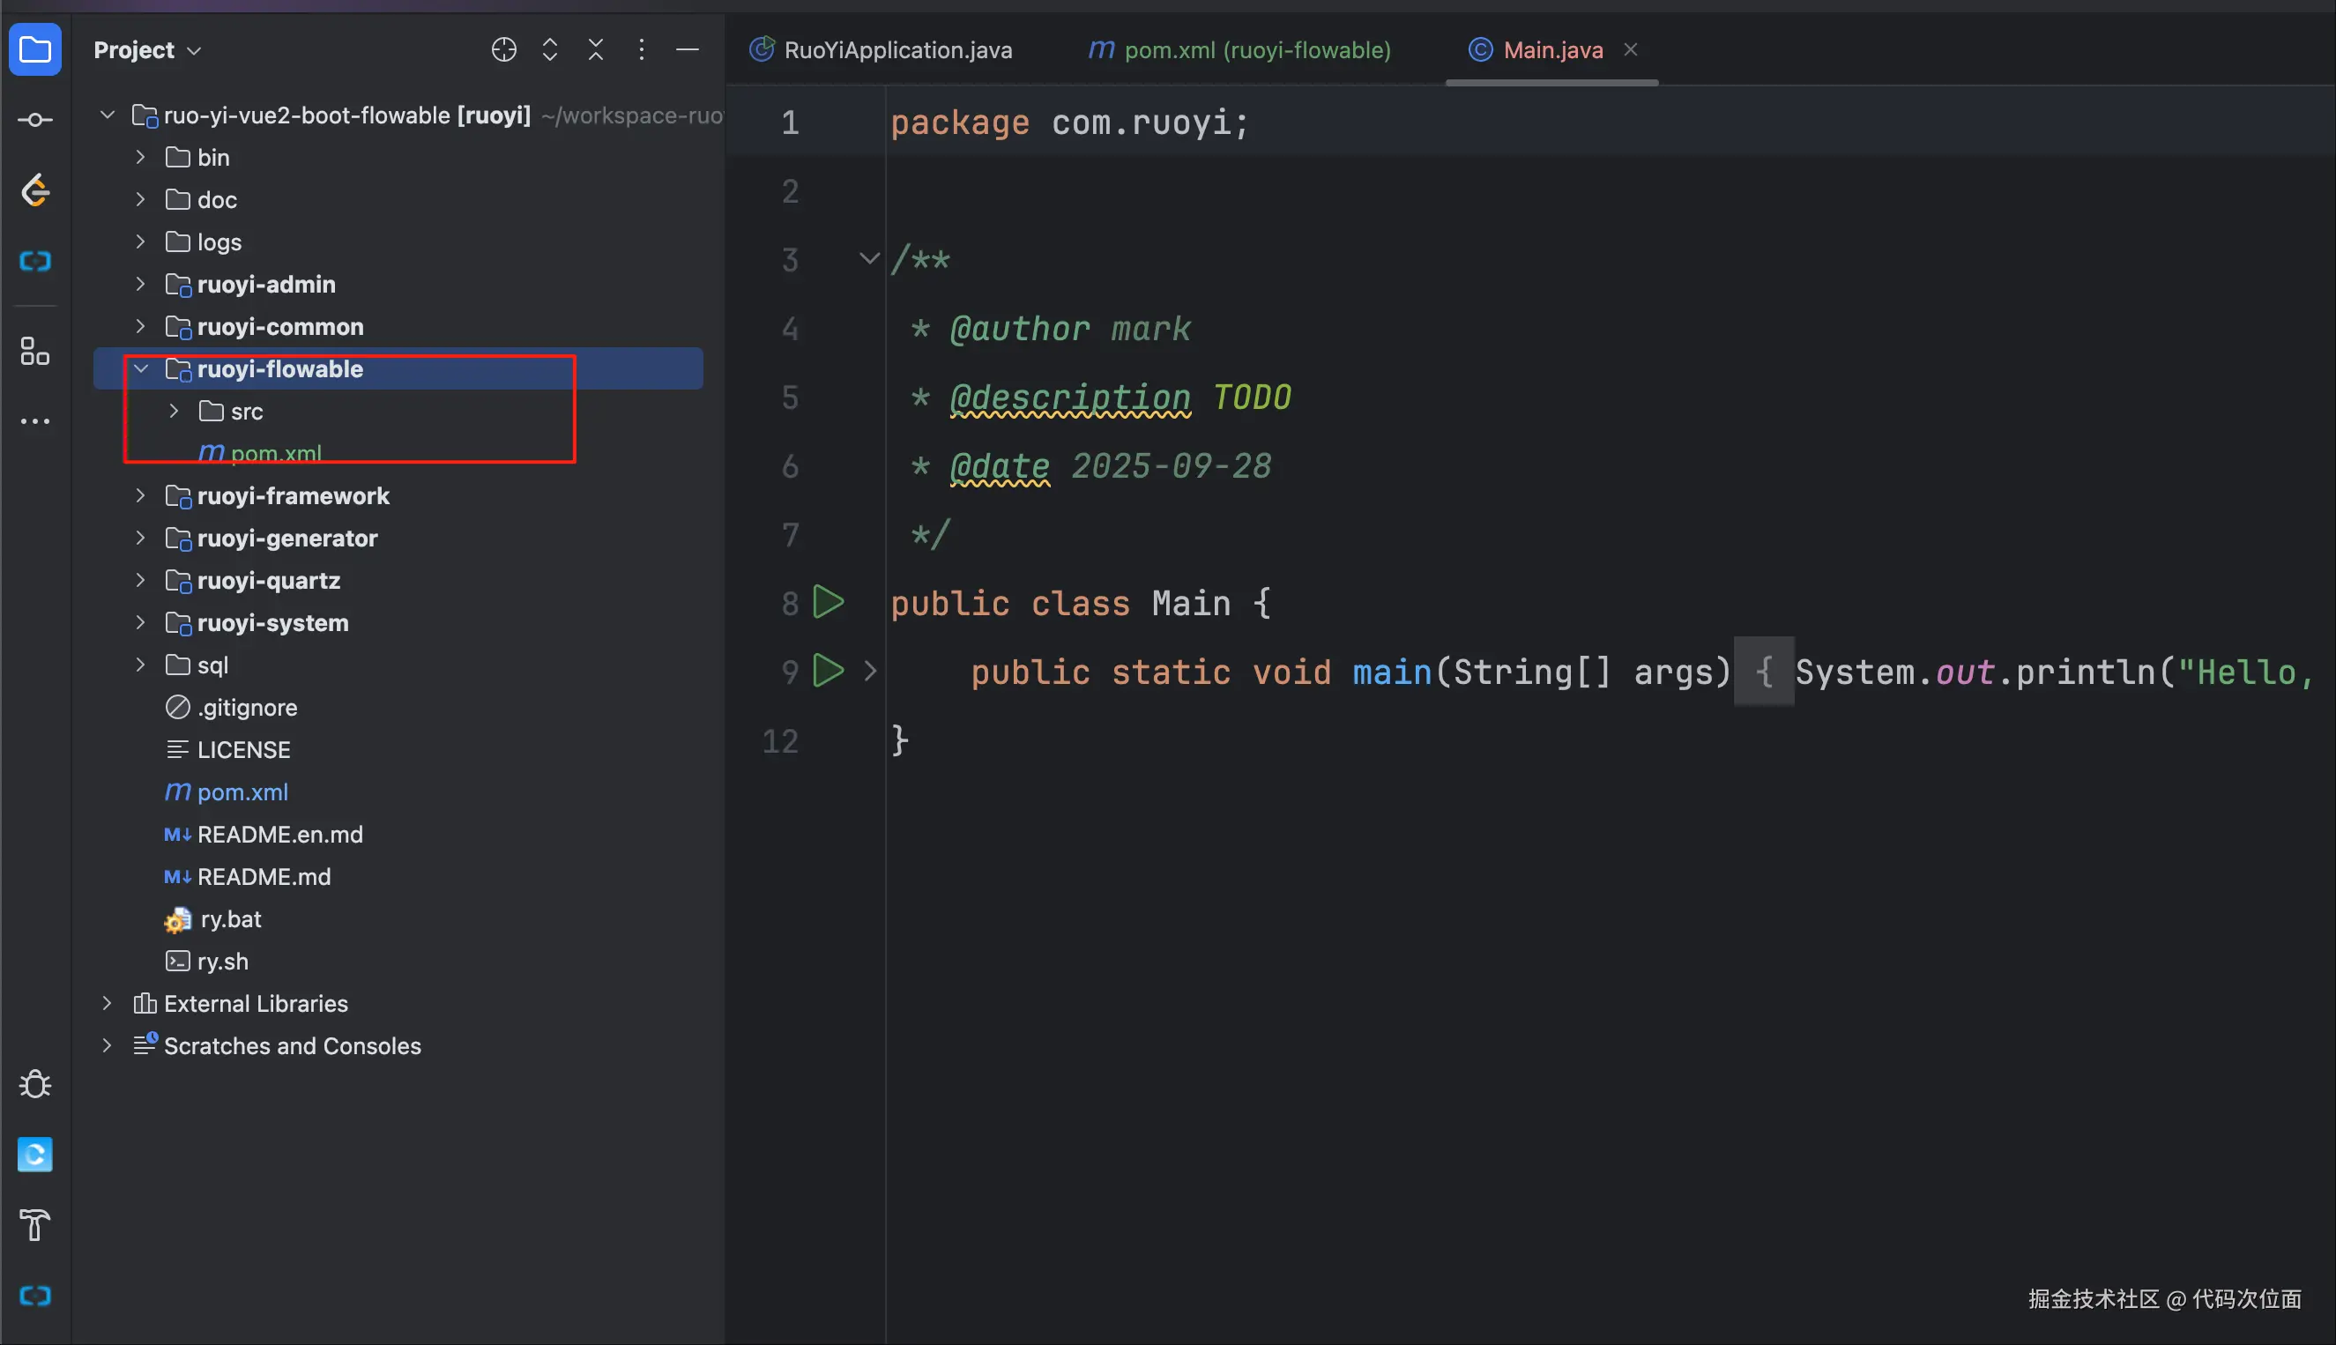Open the Structure tool window icon
This screenshot has height=1345, width=2336.
click(x=35, y=351)
